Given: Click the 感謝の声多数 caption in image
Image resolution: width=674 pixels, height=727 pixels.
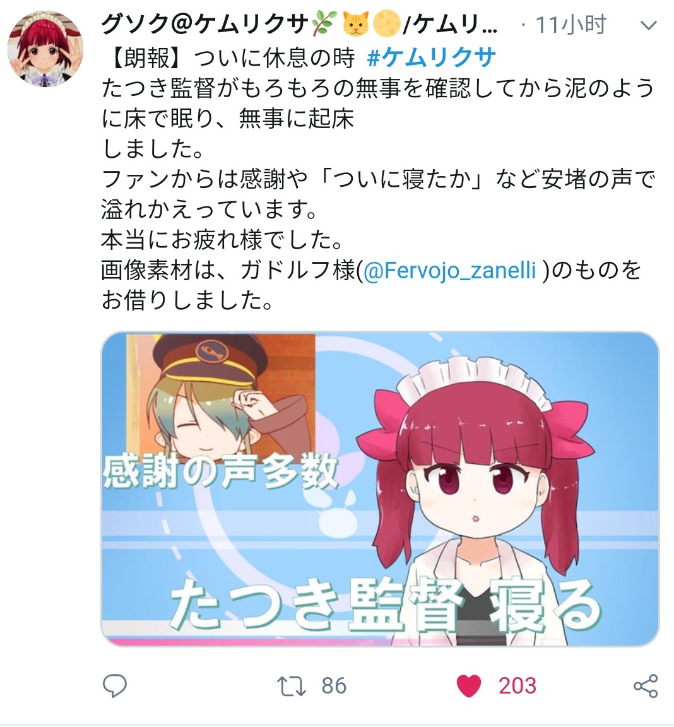Looking at the screenshot, I should click(220, 470).
